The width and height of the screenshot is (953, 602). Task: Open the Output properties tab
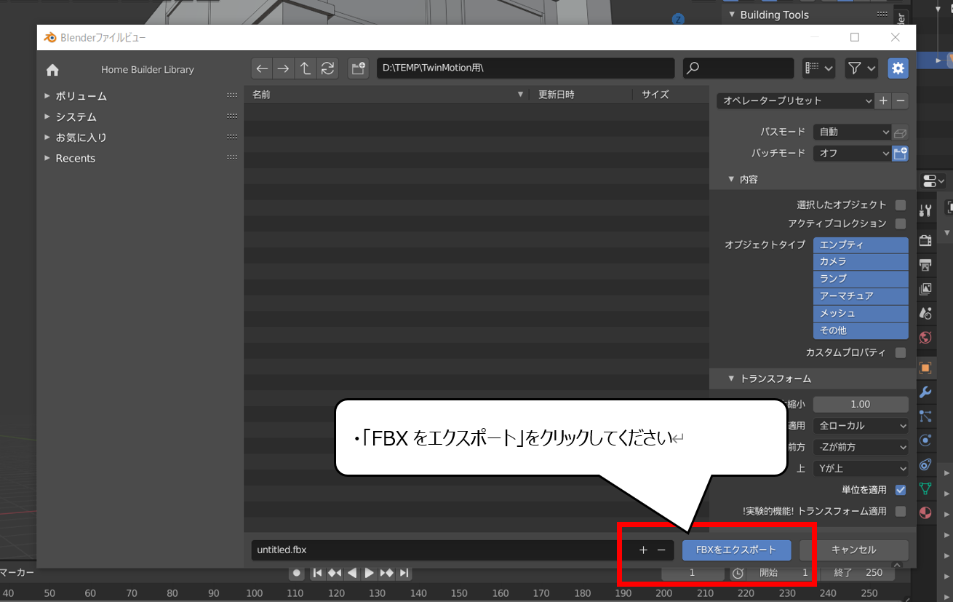click(x=925, y=264)
